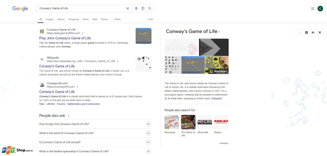Open the Google account avatar C
The width and height of the screenshot is (327, 156).
[x=320, y=9]
